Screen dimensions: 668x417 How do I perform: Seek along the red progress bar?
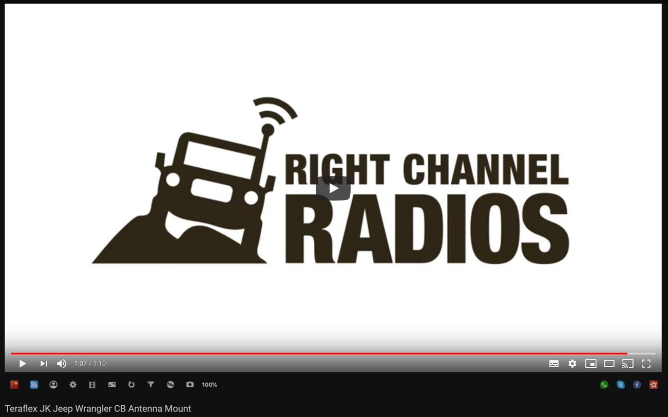[333, 353]
